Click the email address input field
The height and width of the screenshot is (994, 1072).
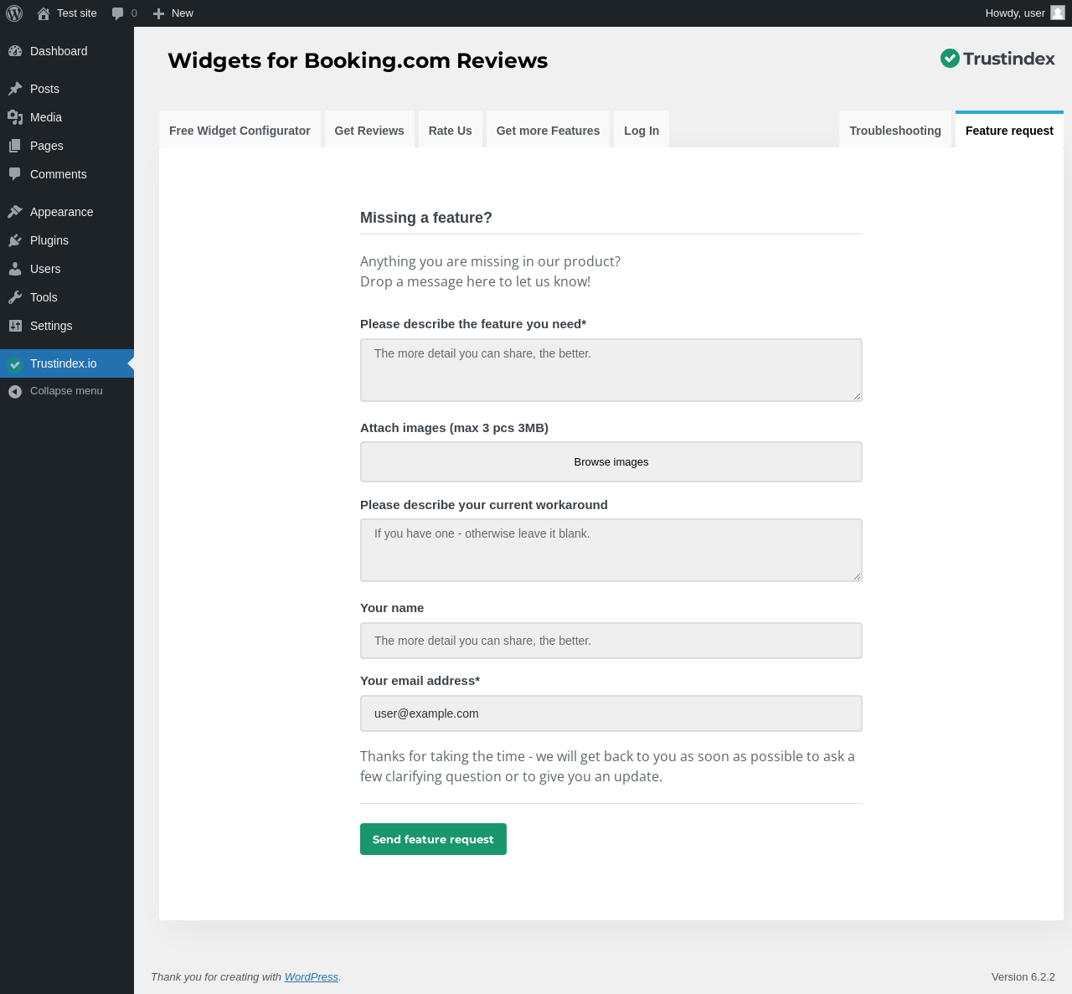[611, 713]
